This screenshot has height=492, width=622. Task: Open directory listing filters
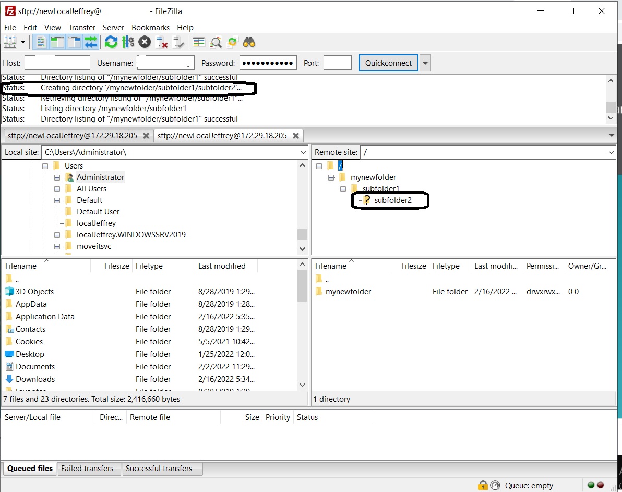[199, 42]
